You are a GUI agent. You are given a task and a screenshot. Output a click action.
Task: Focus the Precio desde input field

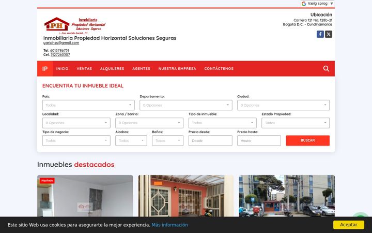coord(210,140)
